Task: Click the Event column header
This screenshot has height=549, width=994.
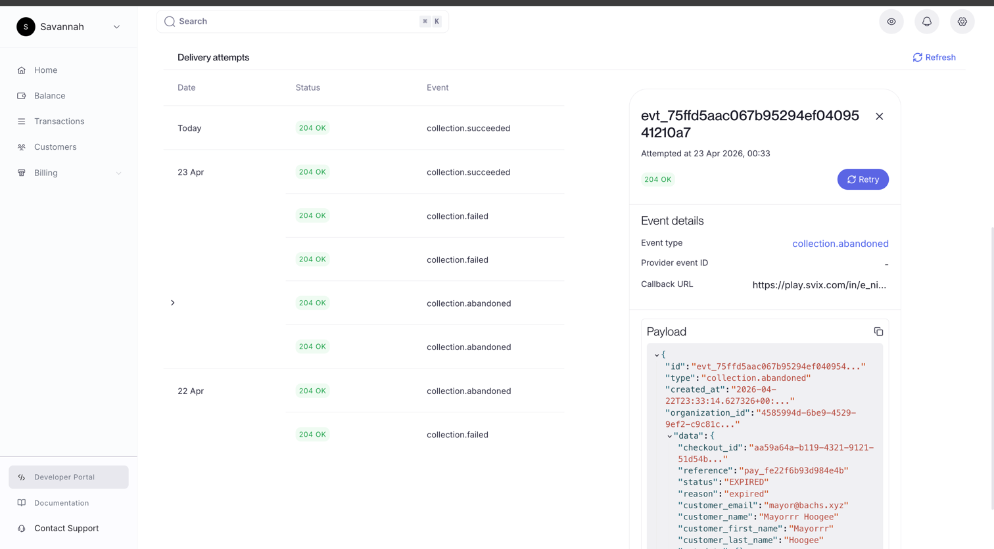Action: (438, 87)
